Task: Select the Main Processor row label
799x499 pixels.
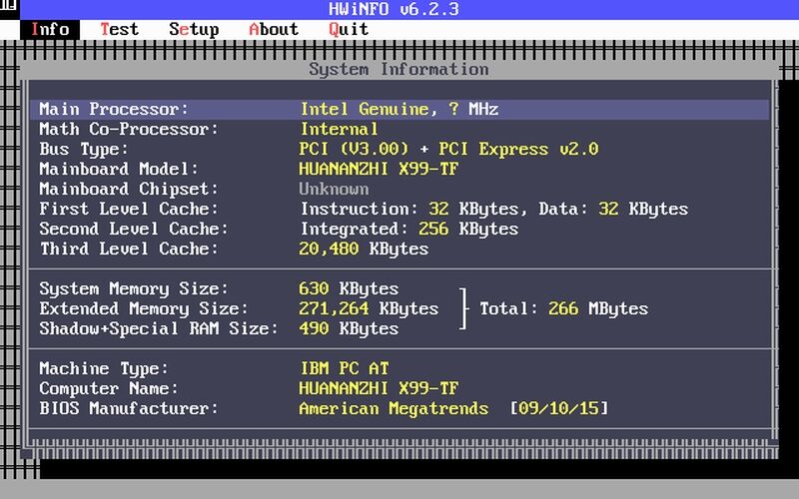Action: coord(114,109)
